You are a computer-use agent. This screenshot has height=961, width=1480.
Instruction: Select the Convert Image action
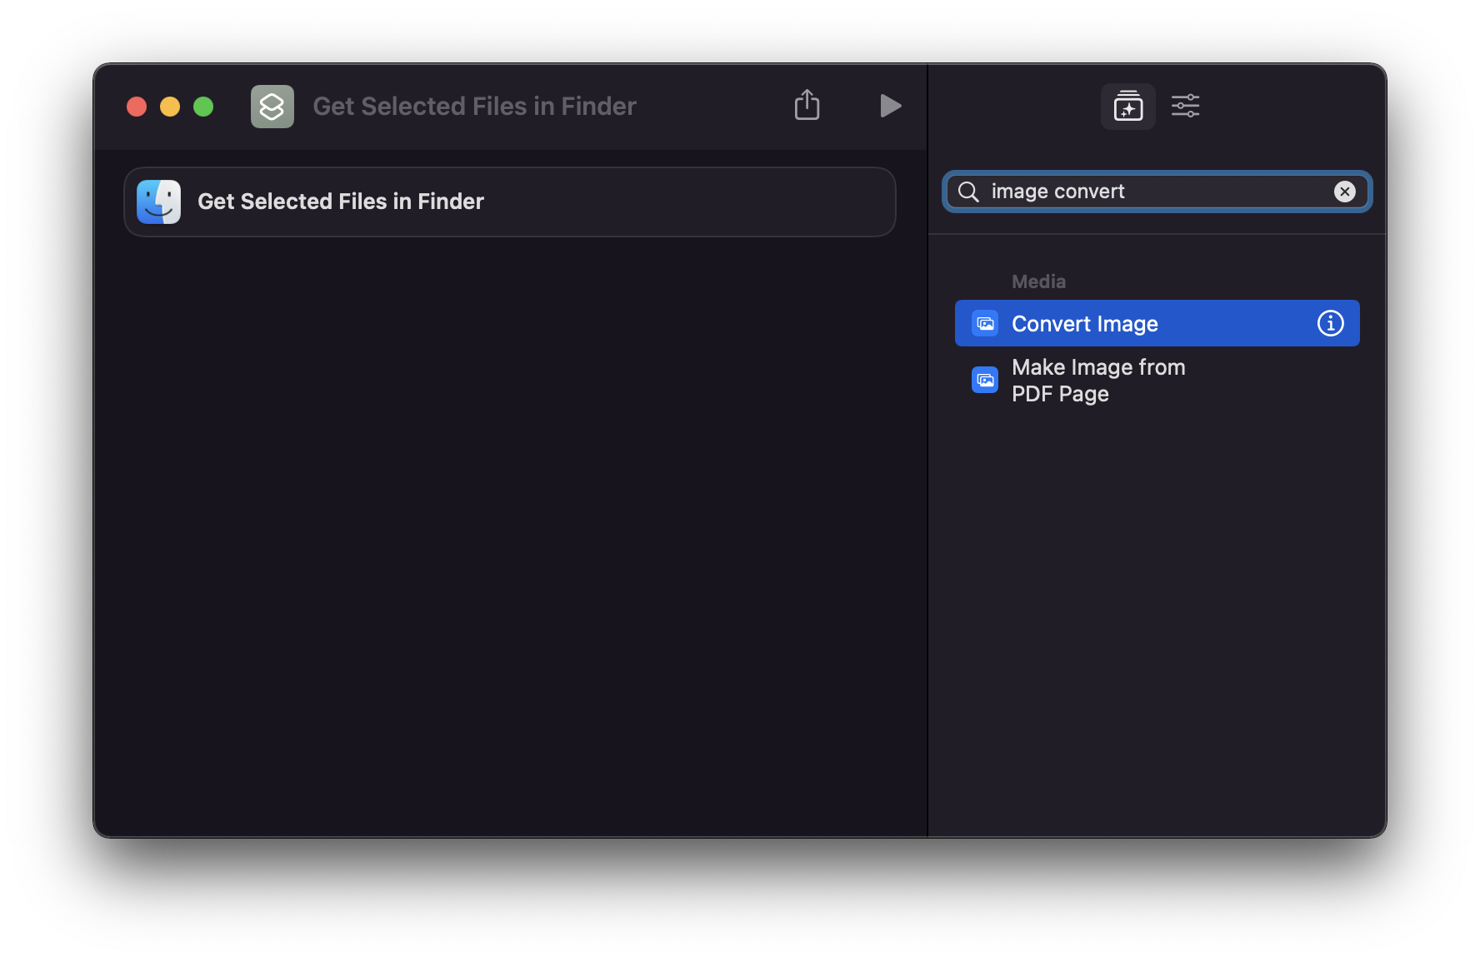tap(1084, 323)
